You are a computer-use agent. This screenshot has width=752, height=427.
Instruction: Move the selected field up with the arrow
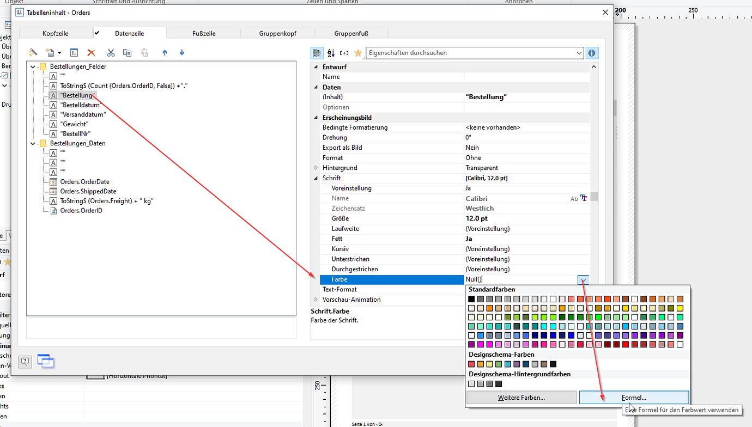[x=165, y=53]
